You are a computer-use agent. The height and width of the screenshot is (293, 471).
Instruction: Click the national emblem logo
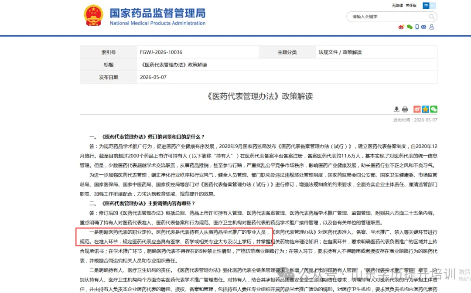point(93,15)
